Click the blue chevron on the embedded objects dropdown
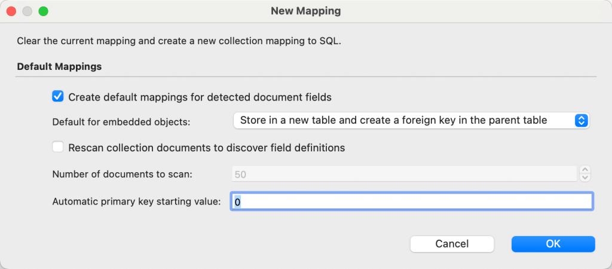The width and height of the screenshot is (612, 269). pos(582,120)
